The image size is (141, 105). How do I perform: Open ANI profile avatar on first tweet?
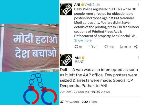(66, 9)
